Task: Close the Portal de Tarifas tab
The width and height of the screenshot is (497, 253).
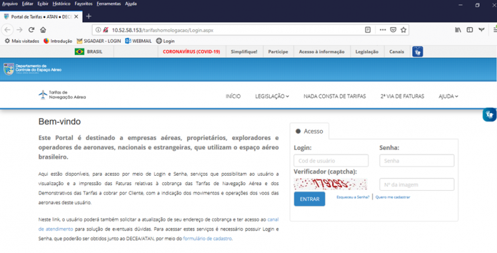Action: (x=76, y=17)
